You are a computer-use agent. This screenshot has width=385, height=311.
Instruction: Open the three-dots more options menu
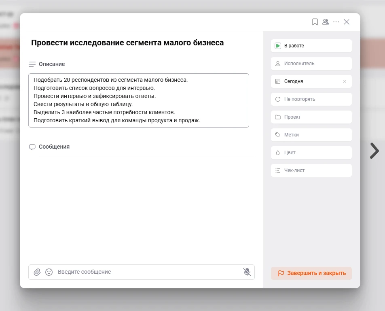(x=336, y=22)
